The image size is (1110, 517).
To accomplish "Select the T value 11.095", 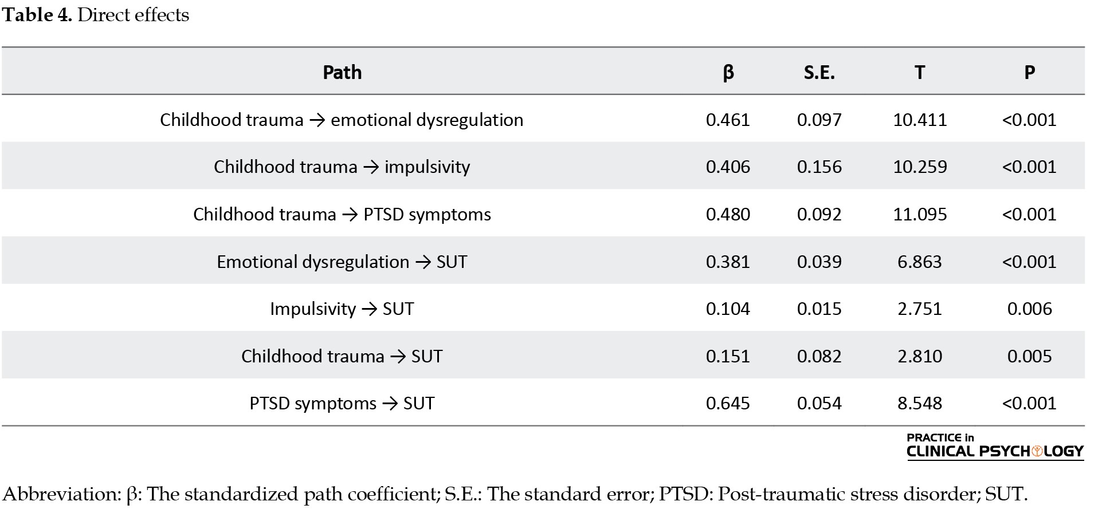I will 920,214.
